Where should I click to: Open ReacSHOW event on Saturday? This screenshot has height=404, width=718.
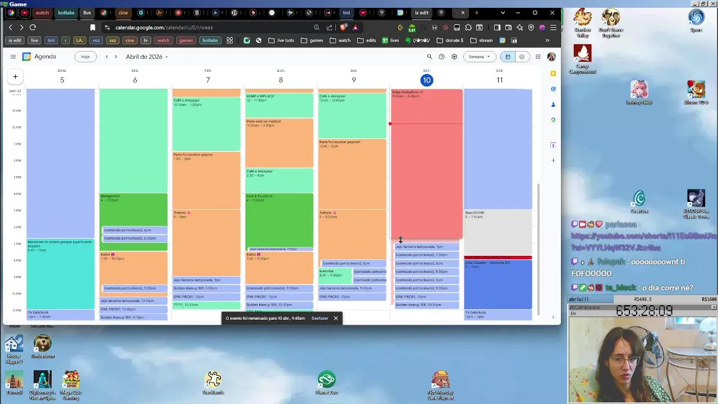(x=498, y=232)
